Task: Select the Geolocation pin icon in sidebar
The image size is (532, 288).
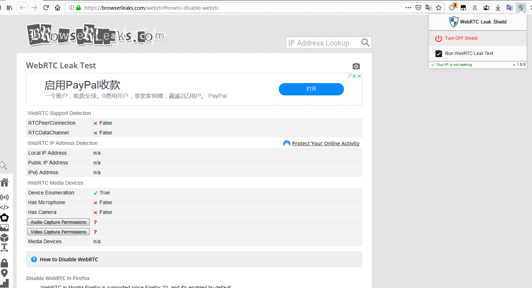Action: (5, 273)
